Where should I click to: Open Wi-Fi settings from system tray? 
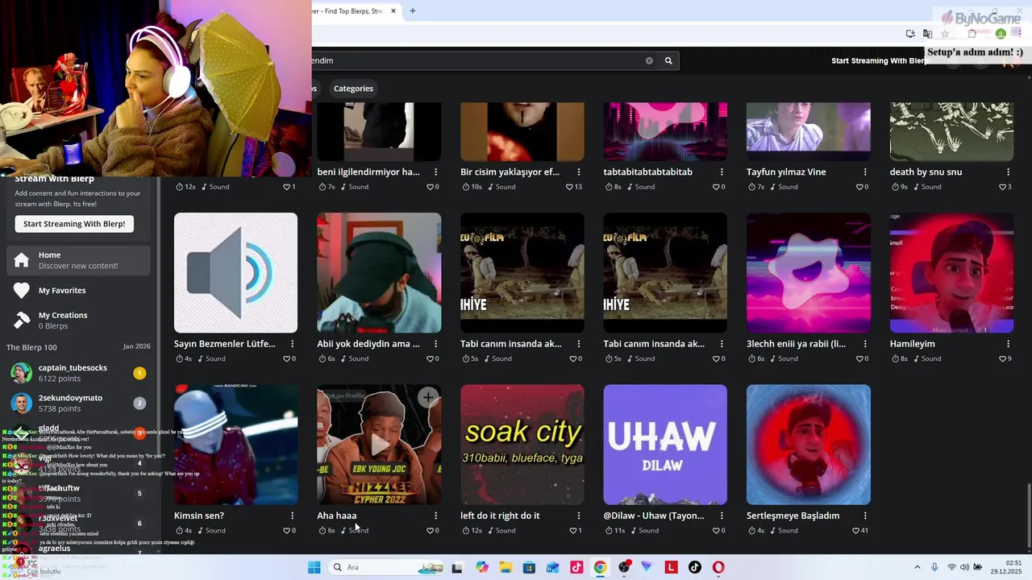pyautogui.click(x=951, y=567)
